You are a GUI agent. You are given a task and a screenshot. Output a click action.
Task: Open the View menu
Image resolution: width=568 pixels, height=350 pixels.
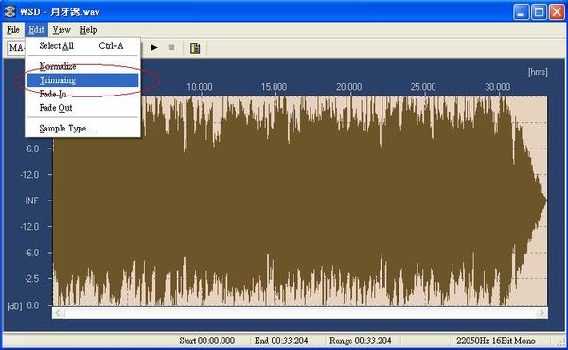click(62, 29)
